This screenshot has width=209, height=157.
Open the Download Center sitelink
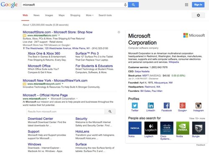(41, 119)
